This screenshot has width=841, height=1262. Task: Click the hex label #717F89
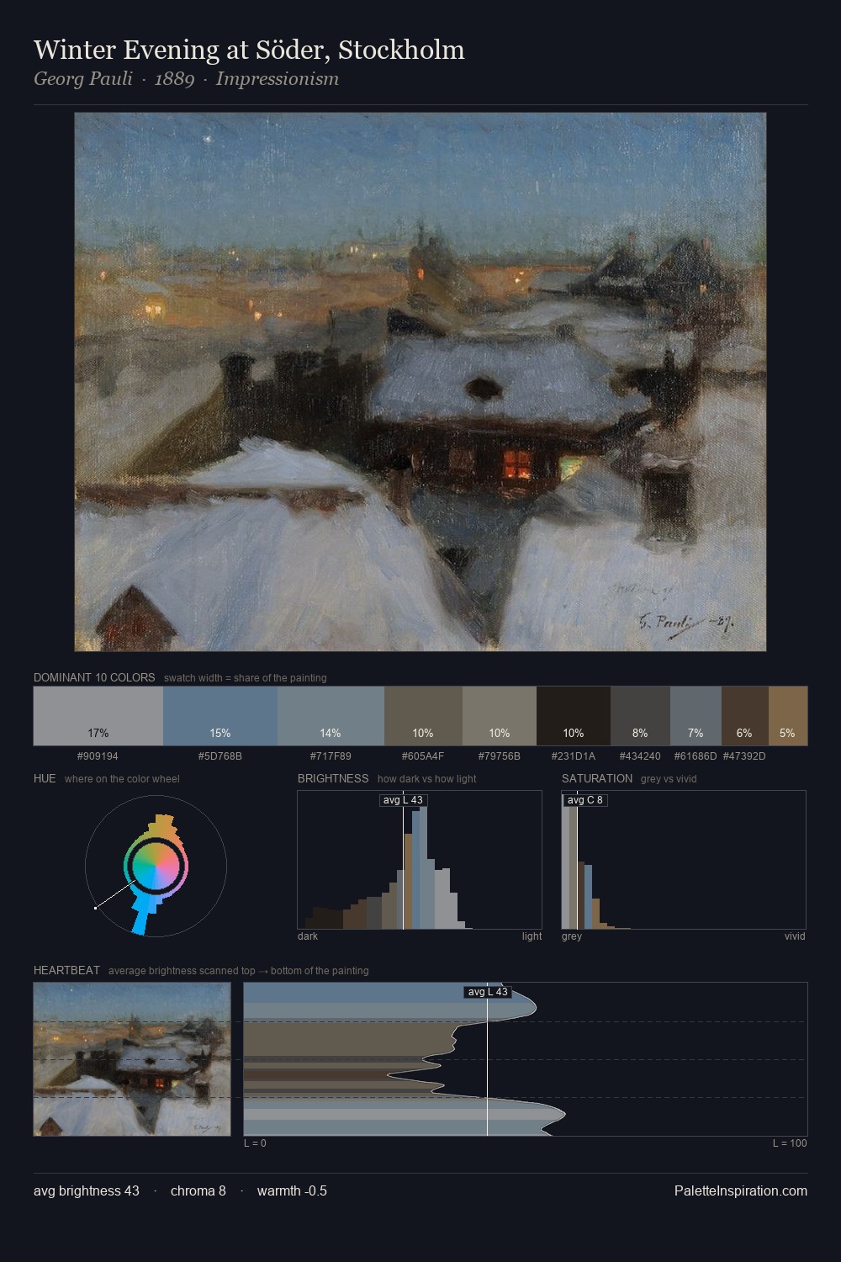pyautogui.click(x=331, y=756)
